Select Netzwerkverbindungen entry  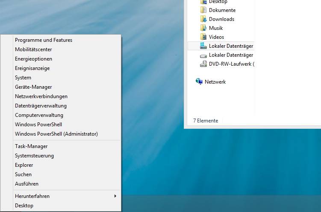67,96
